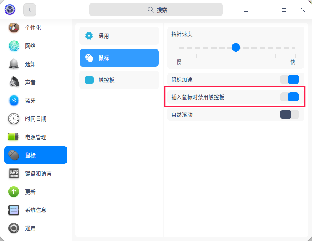Go back using the back arrow button

point(30,10)
